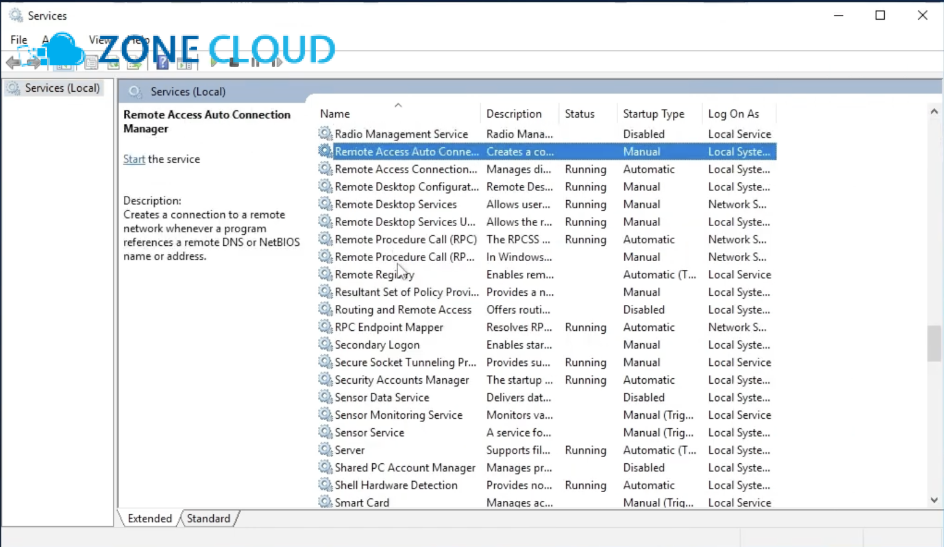Image resolution: width=944 pixels, height=547 pixels.
Task: Click the Back arrow toolbar icon
Action: click(x=13, y=62)
